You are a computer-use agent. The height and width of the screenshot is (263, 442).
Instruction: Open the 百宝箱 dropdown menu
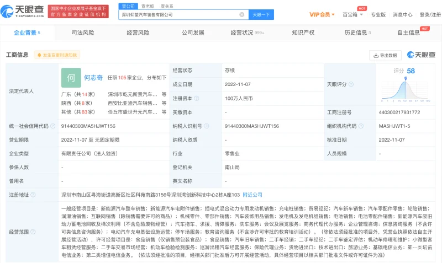[352, 15]
